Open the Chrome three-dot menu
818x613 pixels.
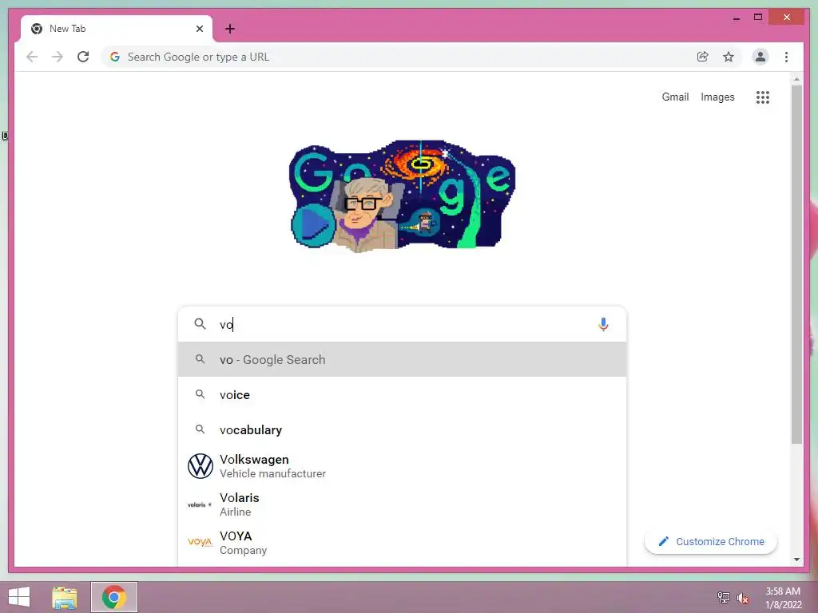tap(786, 57)
